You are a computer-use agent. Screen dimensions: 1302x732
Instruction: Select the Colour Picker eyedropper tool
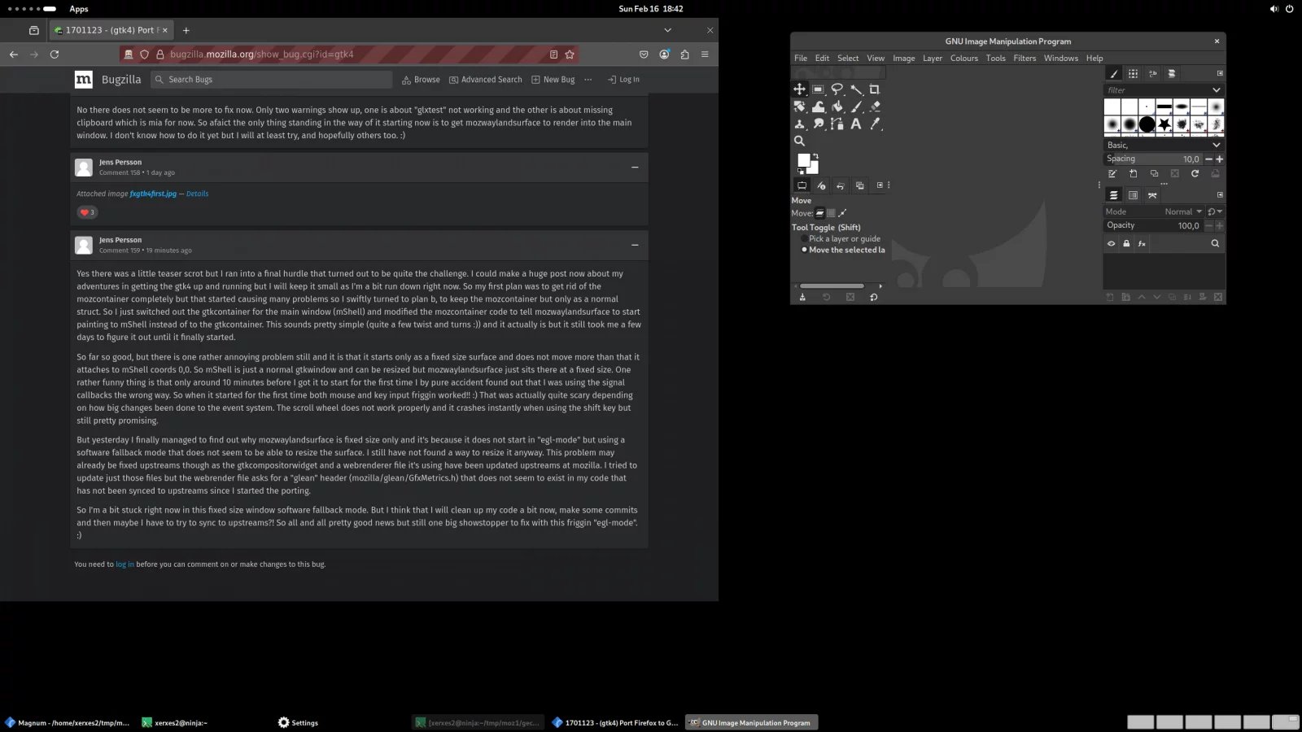point(875,124)
